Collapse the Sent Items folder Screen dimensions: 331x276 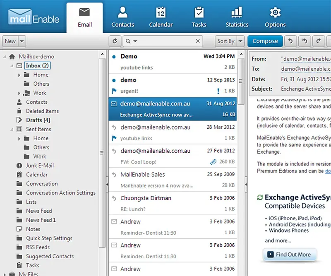pos(12,129)
